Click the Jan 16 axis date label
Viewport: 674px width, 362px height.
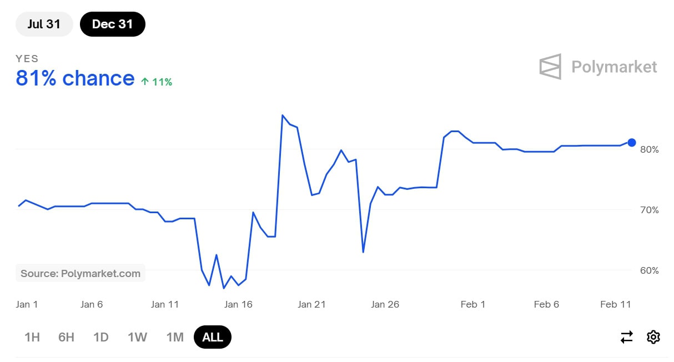(x=239, y=304)
